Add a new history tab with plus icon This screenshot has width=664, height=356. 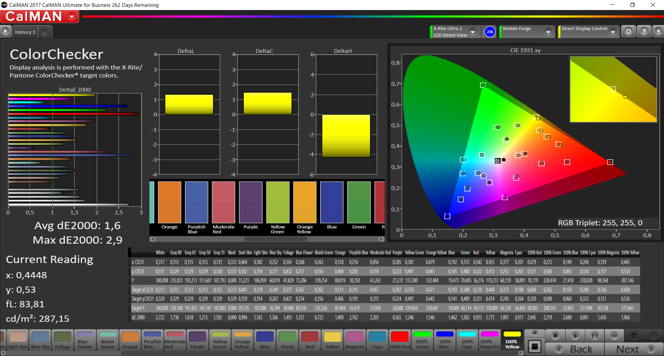(x=44, y=32)
